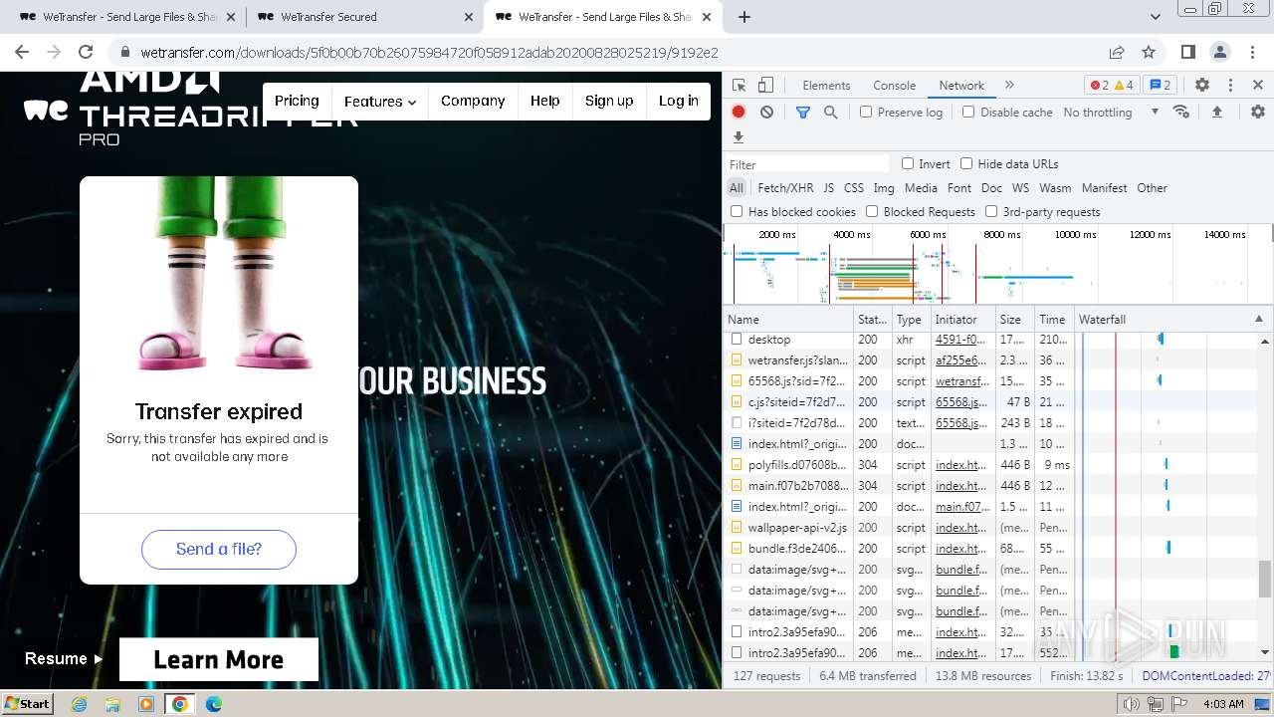The image size is (1274, 717).
Task: Check Hide data URLs
Action: [x=966, y=163]
